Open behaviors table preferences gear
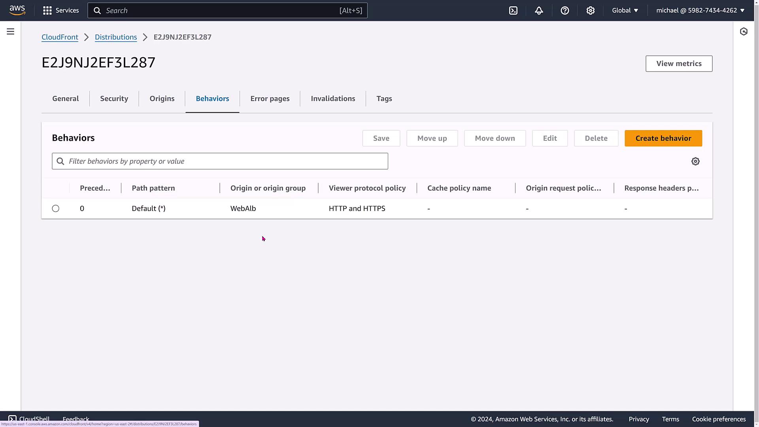 pyautogui.click(x=695, y=161)
